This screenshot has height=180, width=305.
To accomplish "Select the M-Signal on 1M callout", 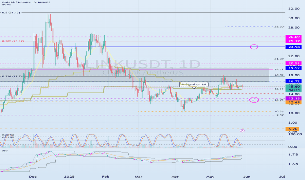I will (194, 84).
